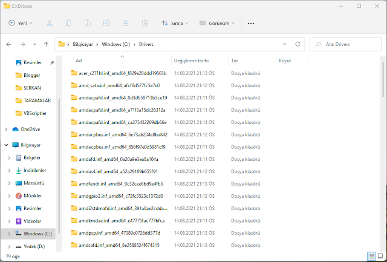Go up one folder level arrow
This screenshot has width=387, height=262.
click(x=46, y=44)
